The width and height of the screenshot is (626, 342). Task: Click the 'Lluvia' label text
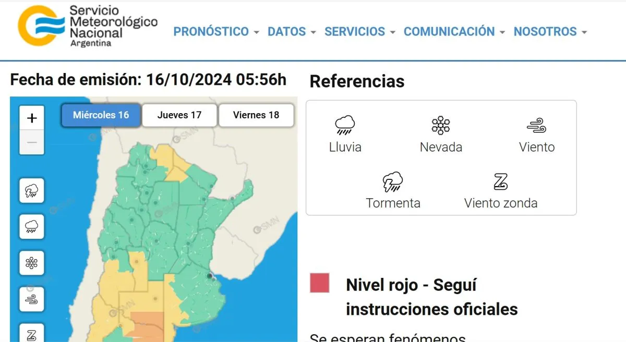pyautogui.click(x=345, y=147)
